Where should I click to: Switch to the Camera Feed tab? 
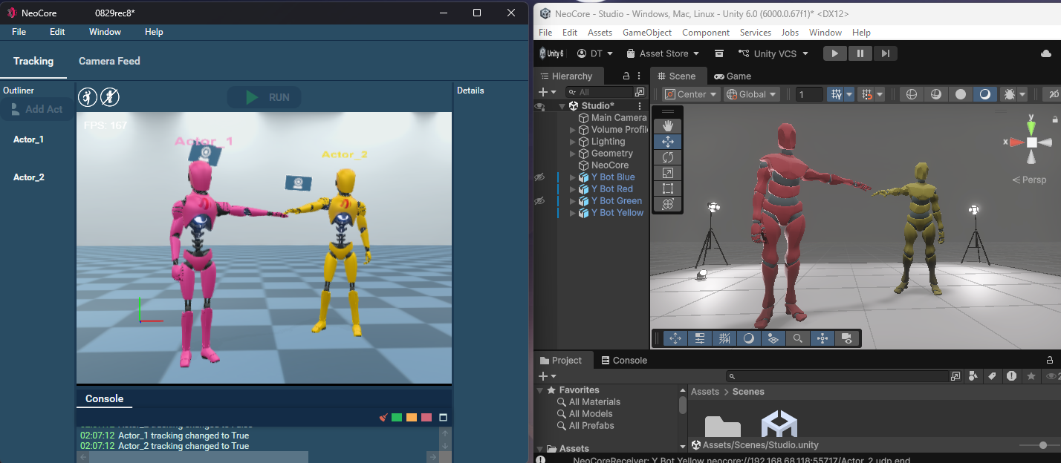click(109, 61)
